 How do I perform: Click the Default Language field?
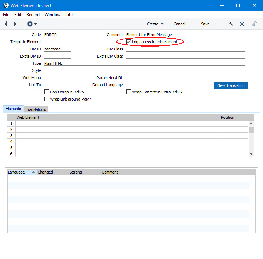click(x=132, y=85)
